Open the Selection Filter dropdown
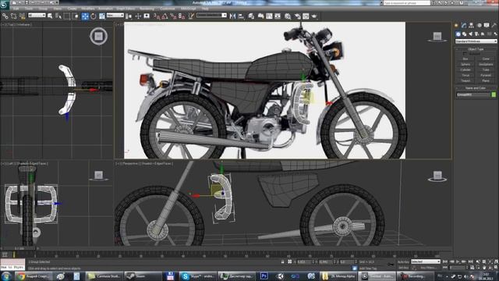 click(37, 16)
